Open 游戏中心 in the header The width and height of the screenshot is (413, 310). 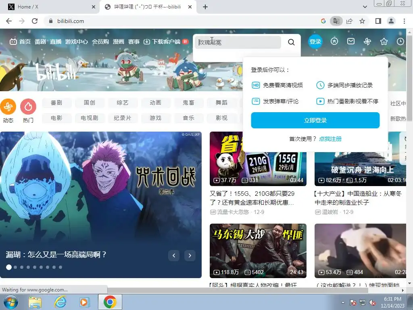(76, 42)
